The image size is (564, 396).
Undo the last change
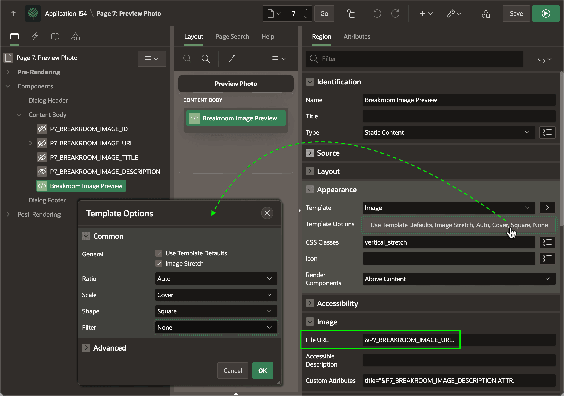(x=377, y=13)
